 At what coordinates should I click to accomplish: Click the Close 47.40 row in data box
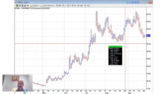pyautogui.click(x=115, y=64)
